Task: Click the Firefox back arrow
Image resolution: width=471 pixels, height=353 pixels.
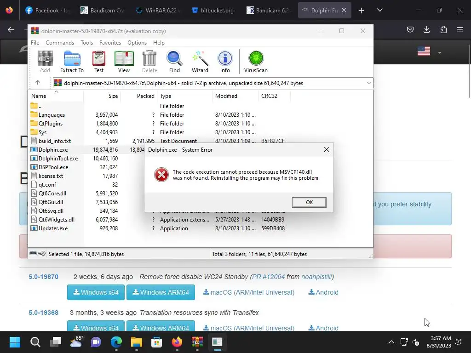Action: 11,29
